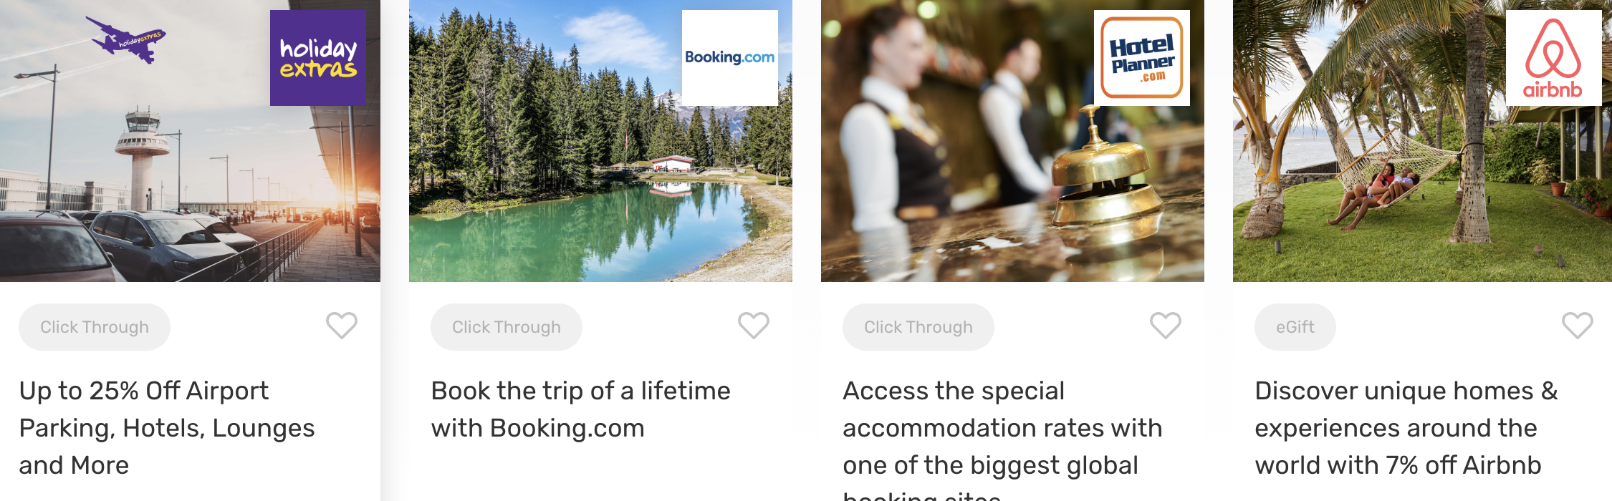Click Through tag on Booking.com card
The height and width of the screenshot is (501, 1612).
(x=507, y=327)
